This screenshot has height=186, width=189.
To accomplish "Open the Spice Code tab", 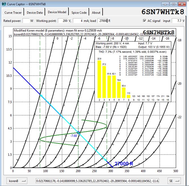I will [x=79, y=13].
